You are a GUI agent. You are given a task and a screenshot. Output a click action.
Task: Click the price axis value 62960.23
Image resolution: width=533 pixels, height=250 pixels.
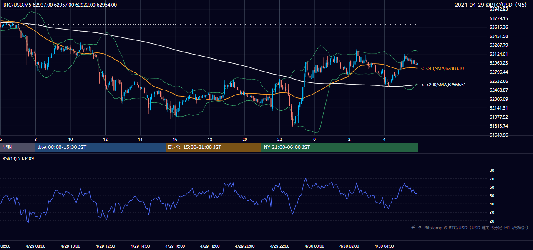(x=498, y=63)
